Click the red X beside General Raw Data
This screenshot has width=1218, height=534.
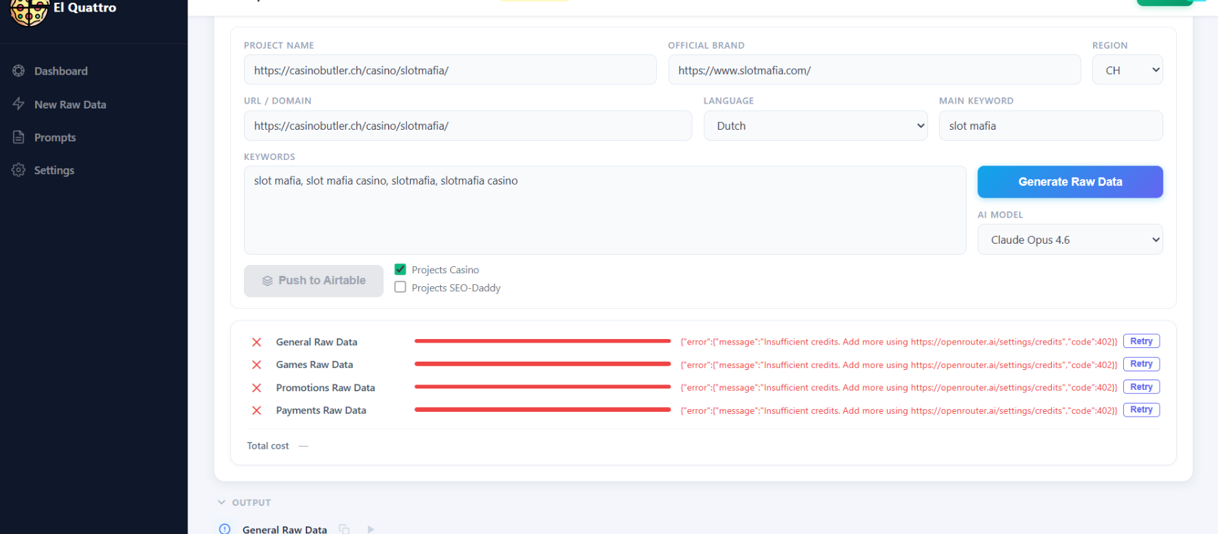tap(256, 342)
